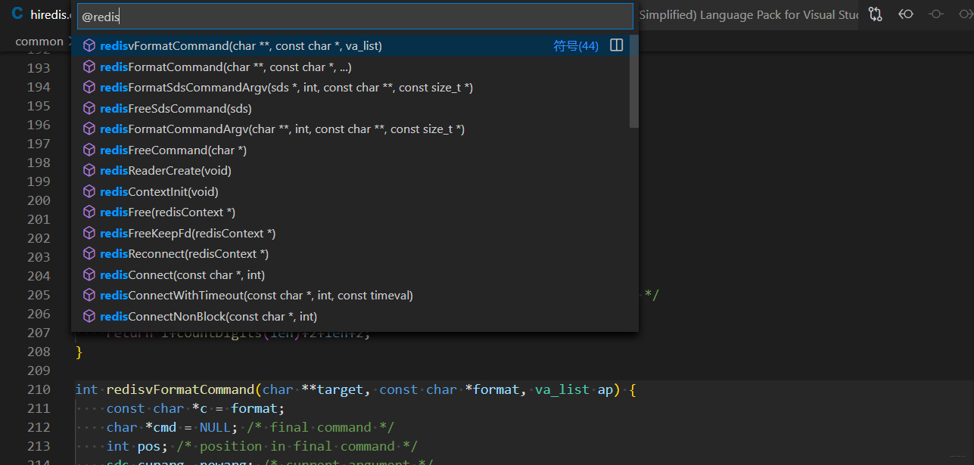This screenshot has width=974, height=465.
Task: Click the symbol list scrollbar thumb
Action: pos(634,82)
